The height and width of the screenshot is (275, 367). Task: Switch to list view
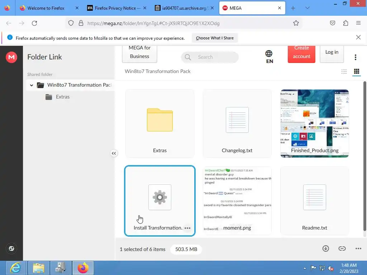point(344,72)
